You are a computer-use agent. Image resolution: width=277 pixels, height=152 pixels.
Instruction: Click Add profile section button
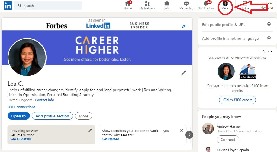52,116
